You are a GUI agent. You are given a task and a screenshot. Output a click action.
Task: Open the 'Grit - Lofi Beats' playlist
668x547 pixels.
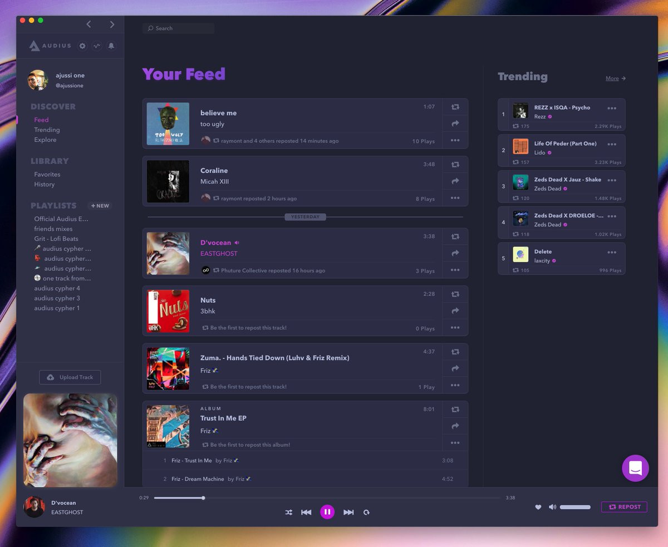[56, 239]
